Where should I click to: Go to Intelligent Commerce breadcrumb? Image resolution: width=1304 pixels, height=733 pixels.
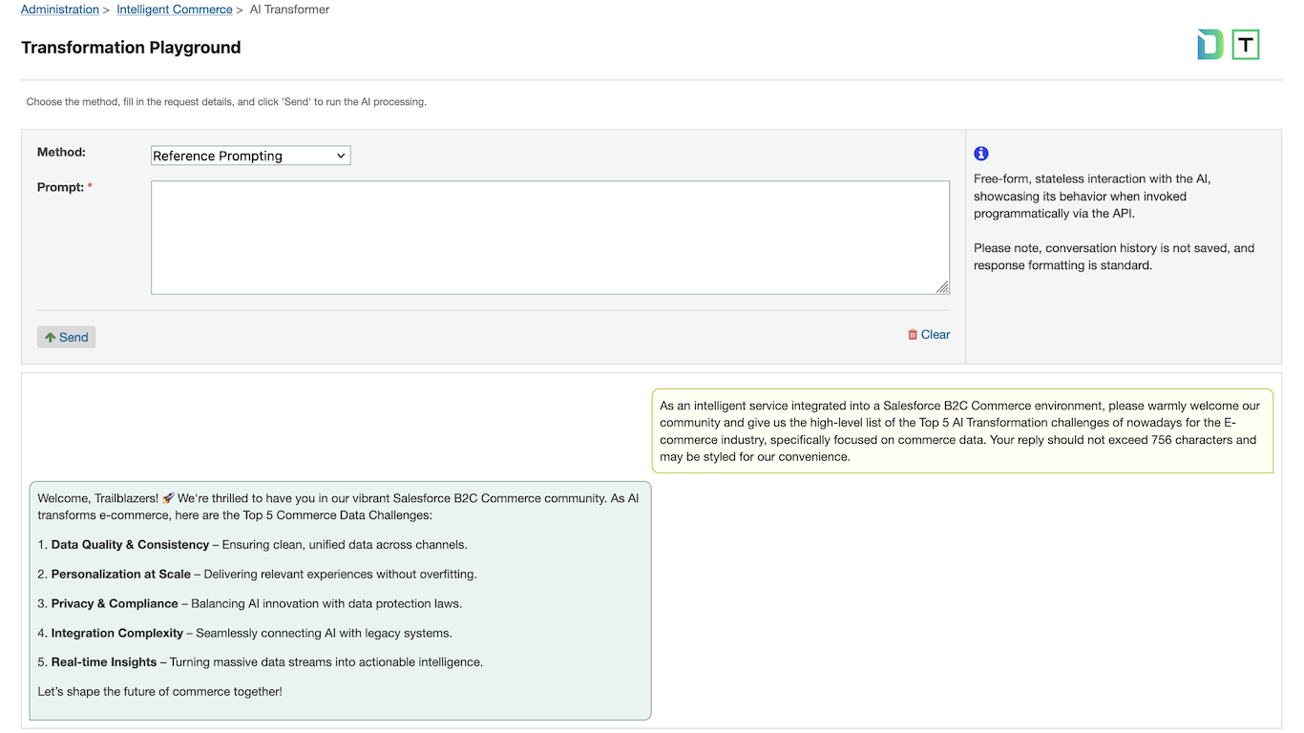coord(175,10)
